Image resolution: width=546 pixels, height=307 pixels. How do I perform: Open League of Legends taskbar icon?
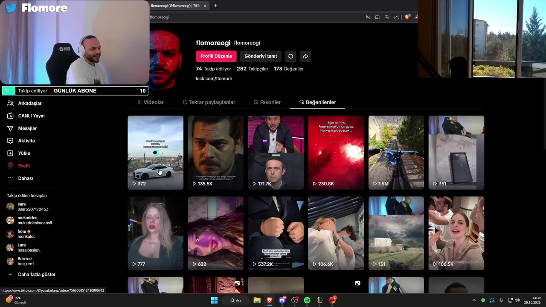point(319,300)
